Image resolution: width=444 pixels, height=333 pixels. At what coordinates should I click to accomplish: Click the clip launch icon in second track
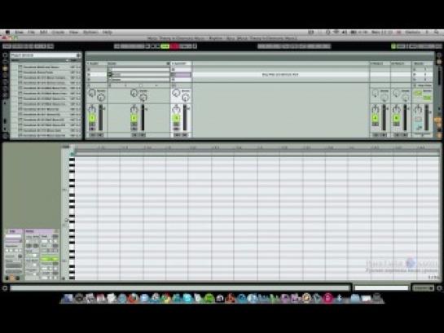(110, 75)
